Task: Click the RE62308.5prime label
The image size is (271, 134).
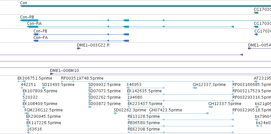Action: pyautogui.click(x=144, y=129)
